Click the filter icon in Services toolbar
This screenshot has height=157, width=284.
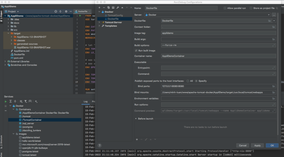[x=26, y=101]
